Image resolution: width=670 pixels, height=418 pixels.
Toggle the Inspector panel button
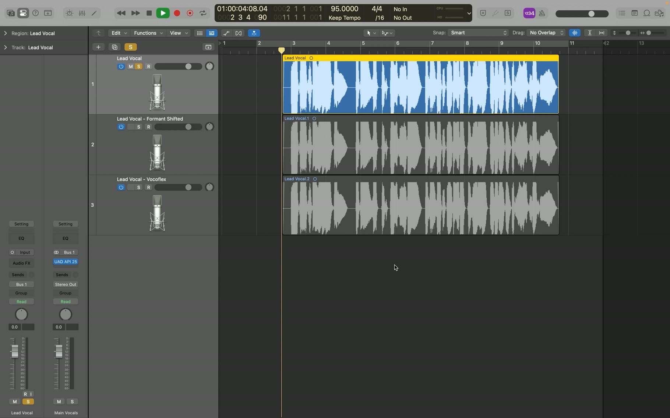pos(23,13)
